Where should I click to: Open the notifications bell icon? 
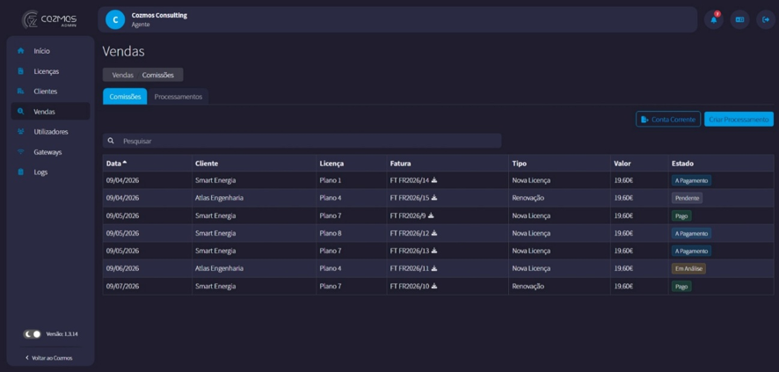714,19
